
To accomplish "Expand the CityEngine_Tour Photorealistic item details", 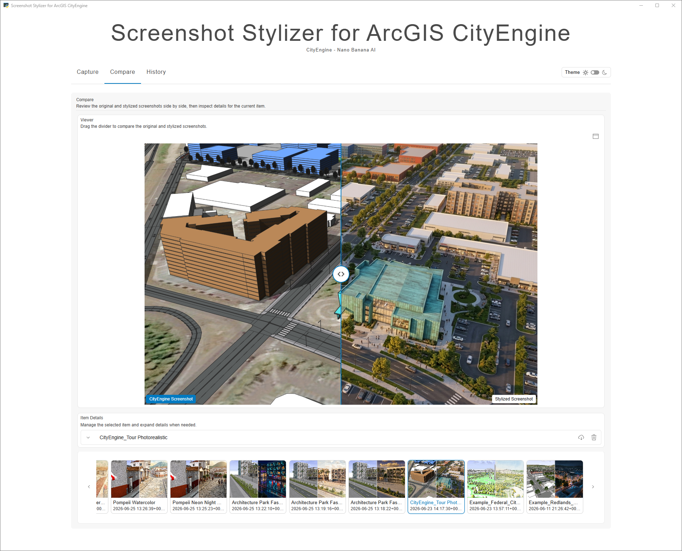I will 88,437.
